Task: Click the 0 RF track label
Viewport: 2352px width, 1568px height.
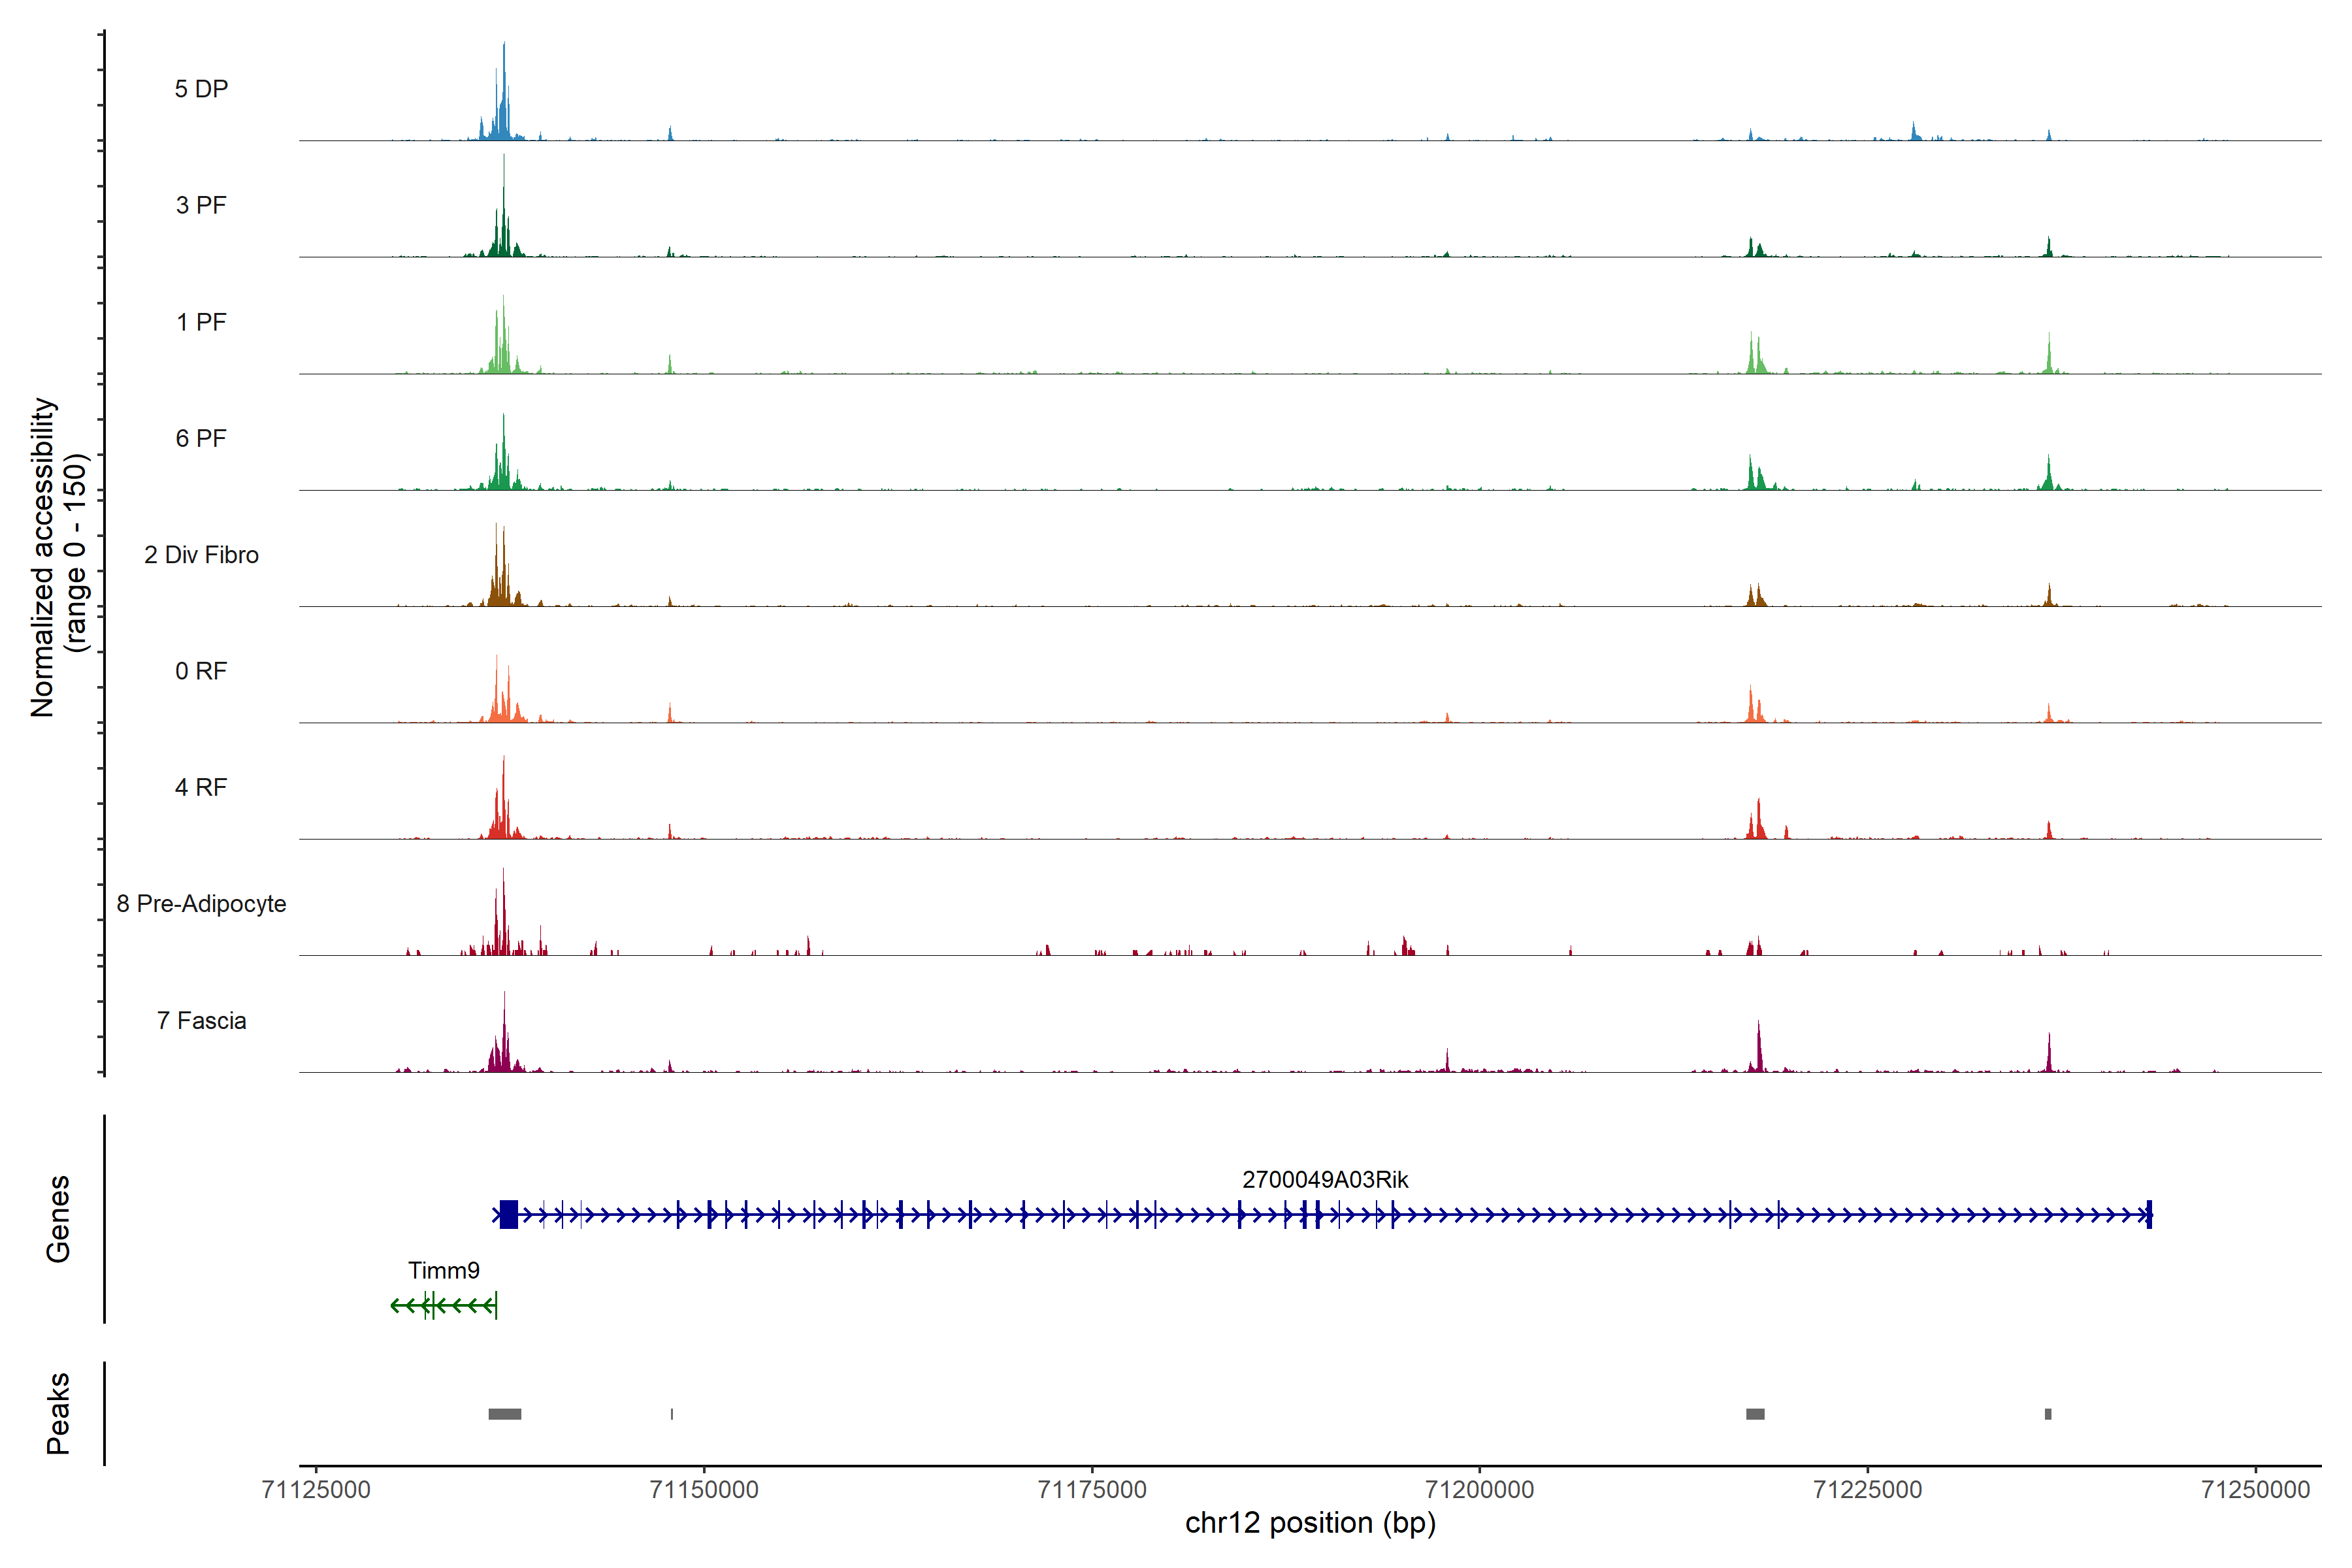Action: coord(201,671)
